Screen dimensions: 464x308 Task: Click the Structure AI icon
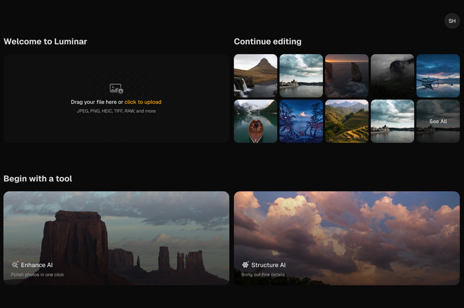[x=246, y=265]
